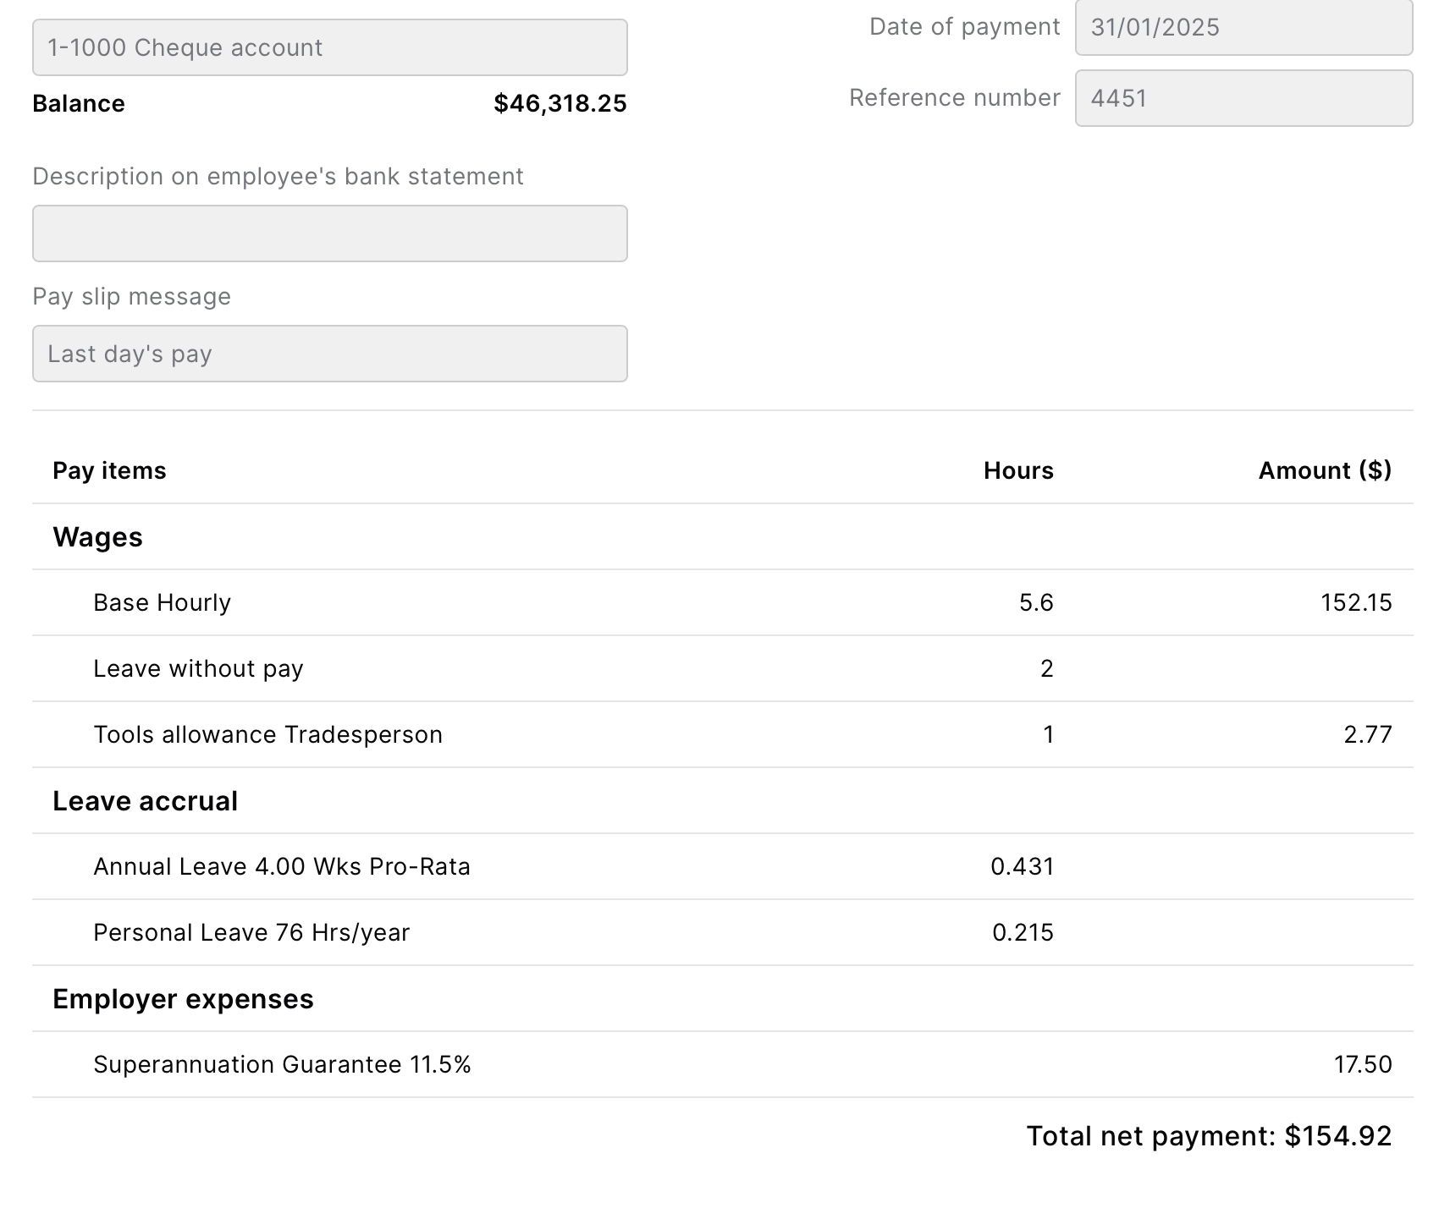Select Superannuation Guarantee 11.5% expense row
Viewport: 1439px width, 1230px height.
coord(282,1064)
